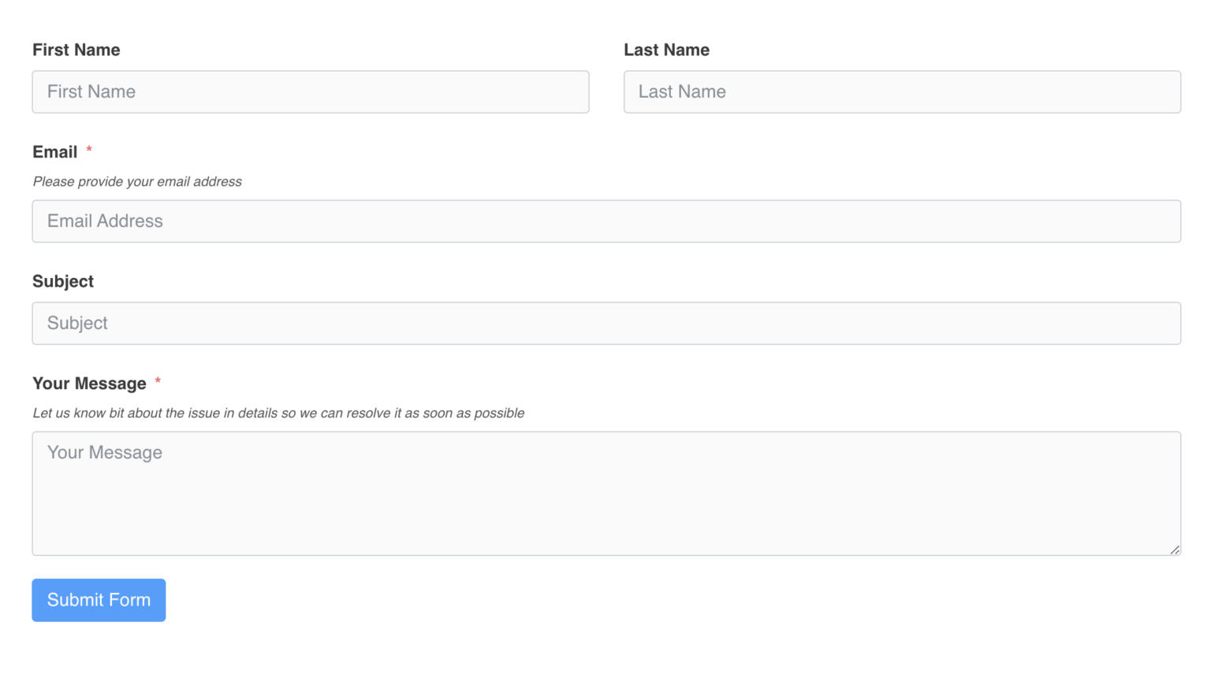This screenshot has width=1211, height=674.
Task: Click the Email label
Action: coord(54,152)
